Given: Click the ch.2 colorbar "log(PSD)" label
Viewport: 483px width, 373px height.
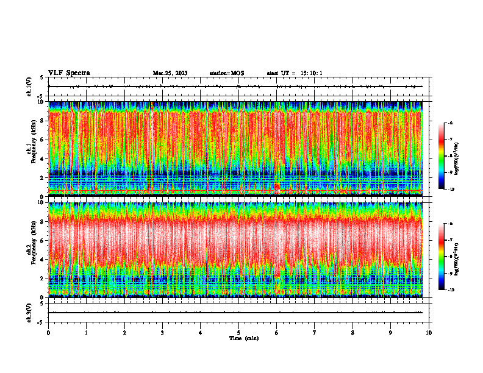Looking at the screenshot, I should [457, 258].
